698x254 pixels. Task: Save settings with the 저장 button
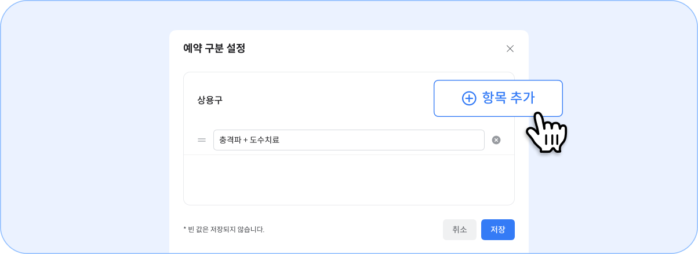pos(498,230)
